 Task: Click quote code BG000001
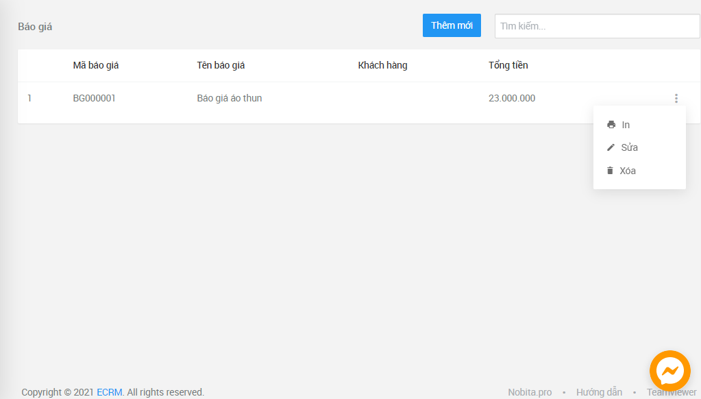click(x=94, y=98)
